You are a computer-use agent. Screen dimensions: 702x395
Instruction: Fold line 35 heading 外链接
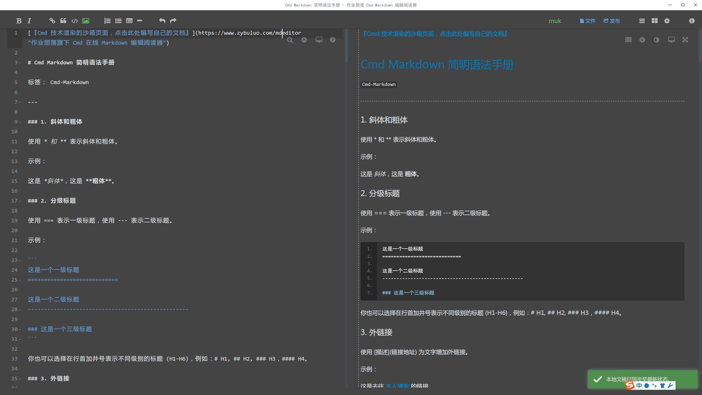[20, 379]
